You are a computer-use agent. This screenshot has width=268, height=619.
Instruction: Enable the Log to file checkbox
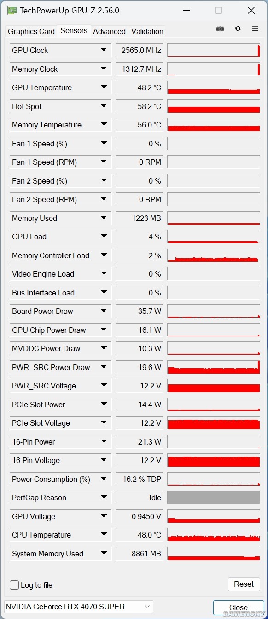pyautogui.click(x=14, y=585)
